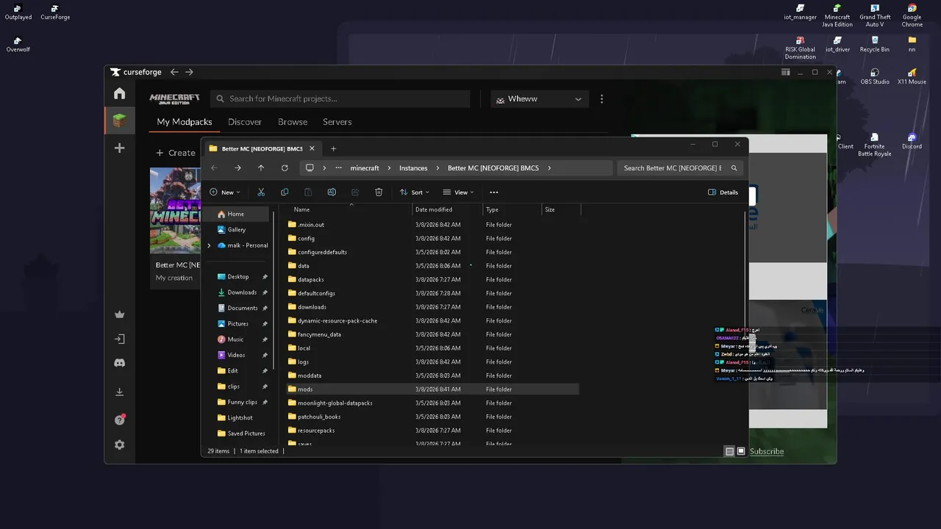The width and height of the screenshot is (941, 529).
Task: Focus Search for Minecraft projects field
Action: [x=340, y=98]
